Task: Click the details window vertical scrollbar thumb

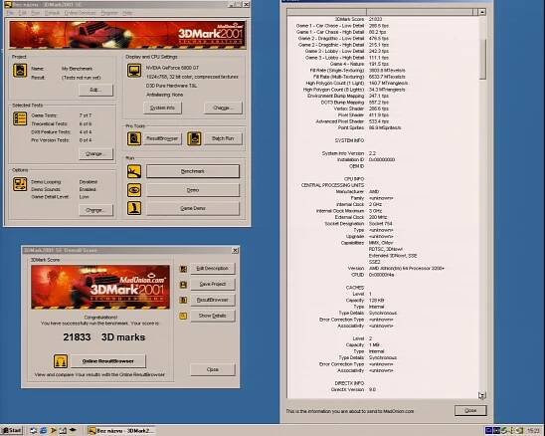Action: (x=482, y=58)
